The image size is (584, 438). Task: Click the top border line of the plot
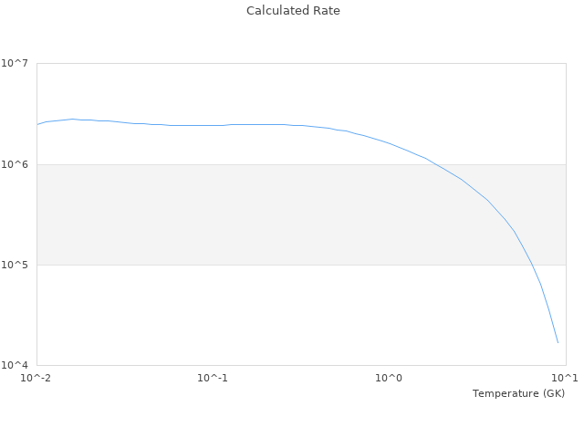pos(301,63)
